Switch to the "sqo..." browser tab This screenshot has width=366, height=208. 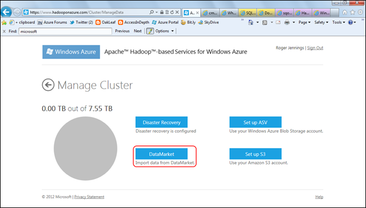pos(284,13)
